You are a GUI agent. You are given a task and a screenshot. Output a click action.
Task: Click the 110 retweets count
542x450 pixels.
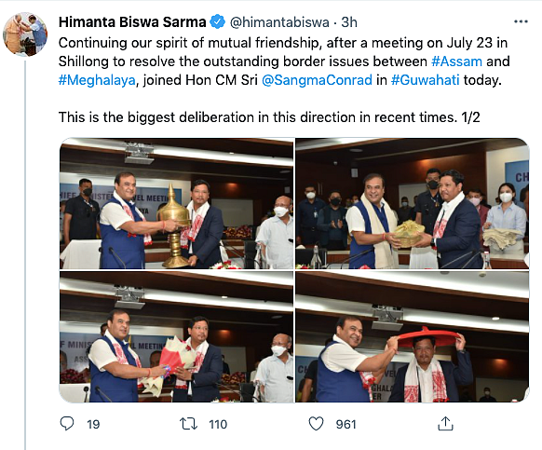218,425
